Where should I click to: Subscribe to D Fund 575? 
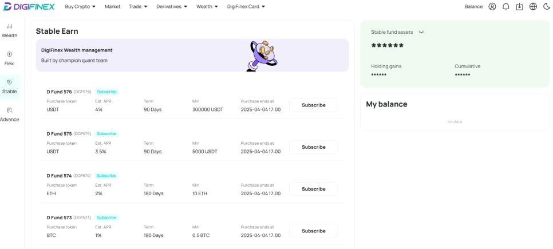[314, 147]
